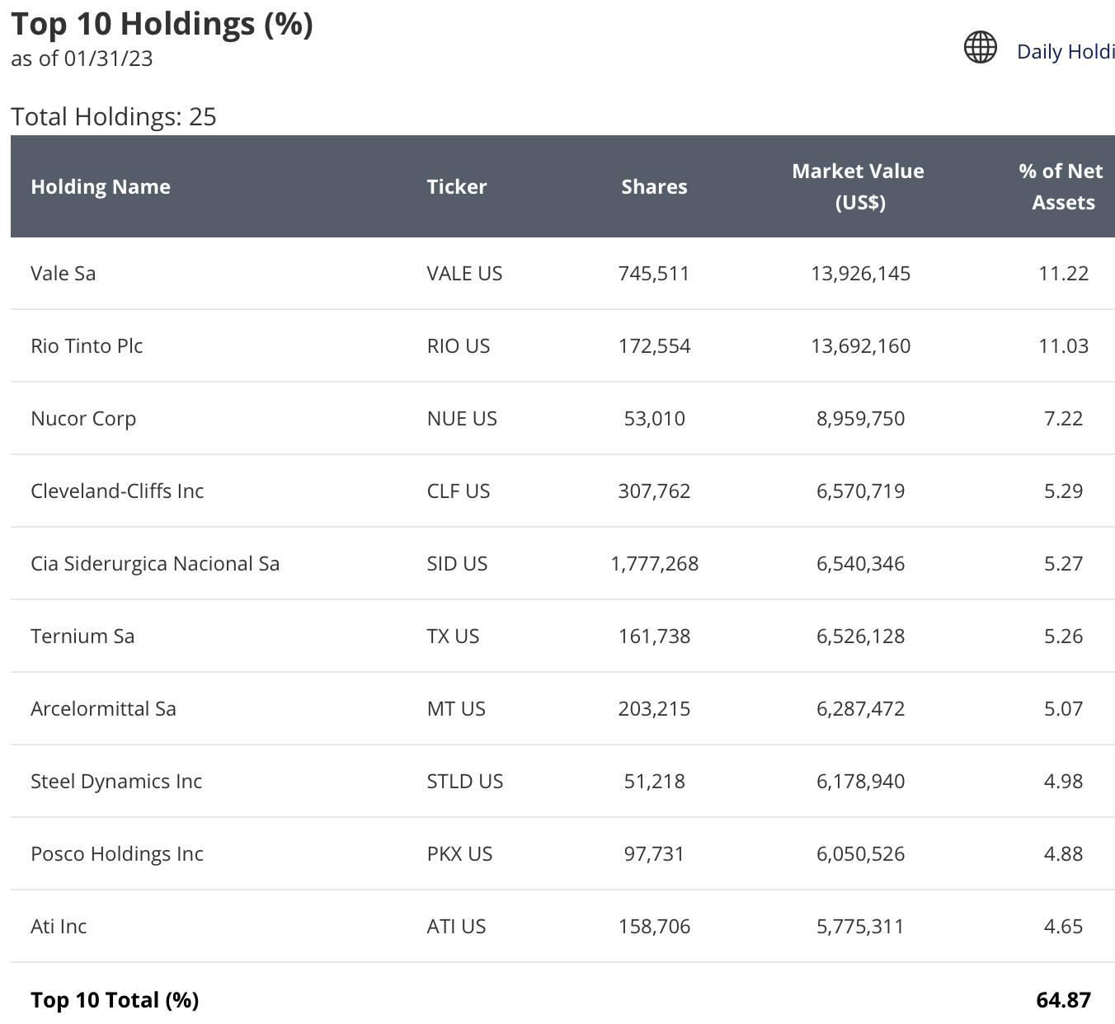Click the Total Holdings: 25 text
Image resolution: width=1115 pixels, height=1024 pixels.
(x=114, y=116)
